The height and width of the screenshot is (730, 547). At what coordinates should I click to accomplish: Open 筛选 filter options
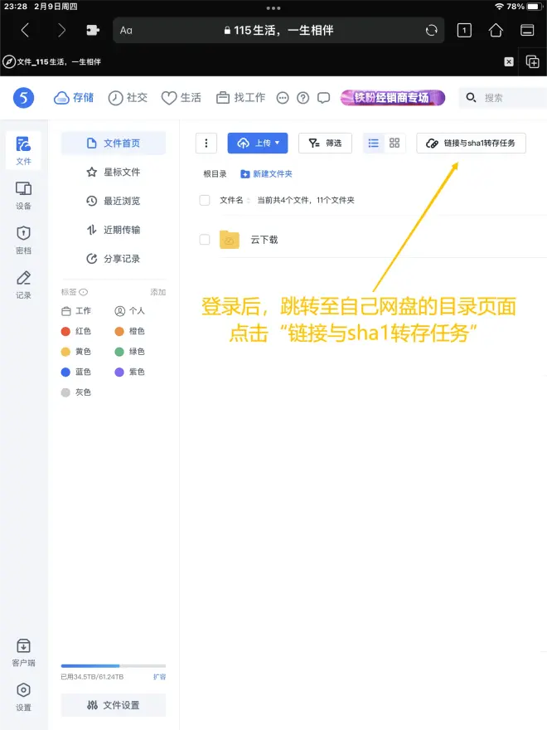[x=325, y=143]
